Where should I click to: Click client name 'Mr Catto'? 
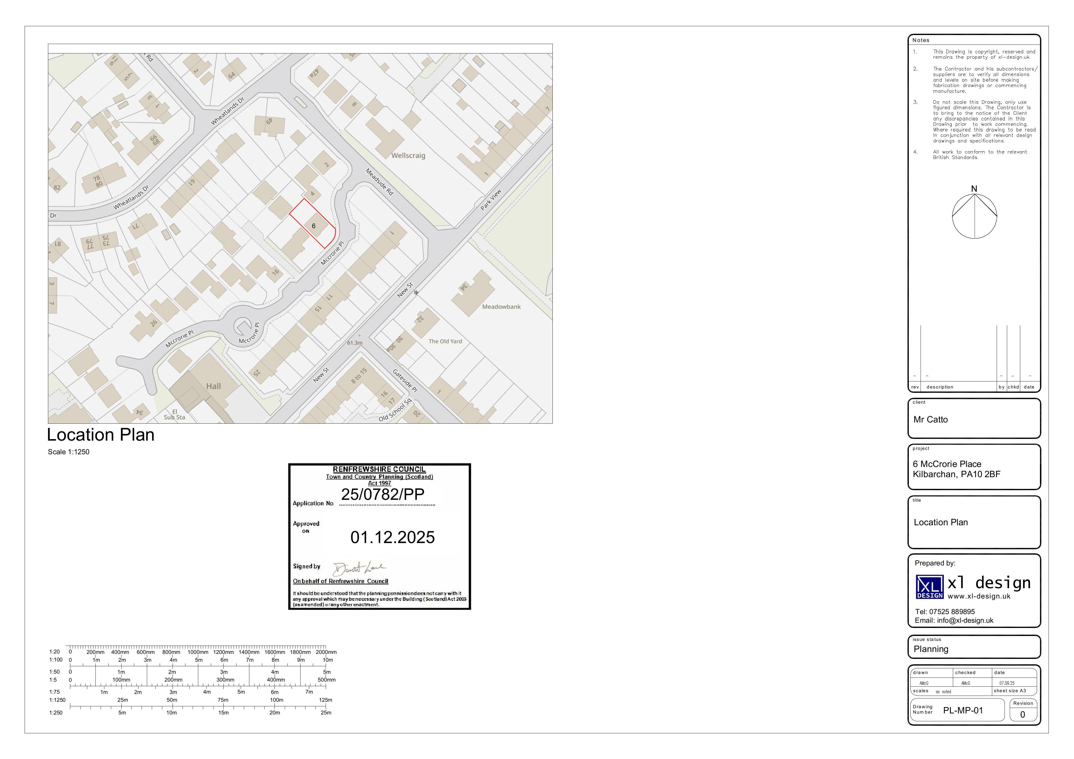click(x=930, y=420)
